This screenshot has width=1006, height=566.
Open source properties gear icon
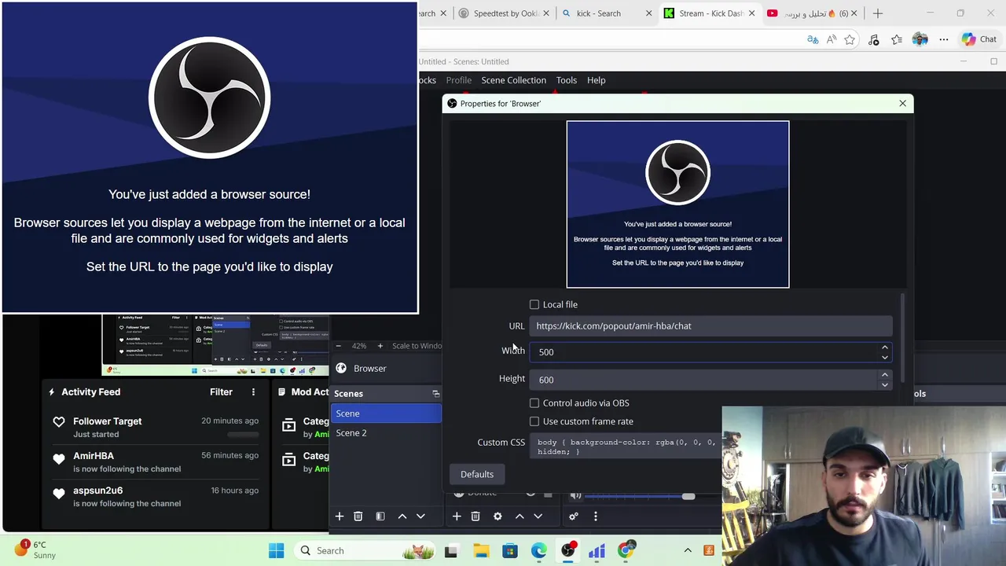point(497,516)
